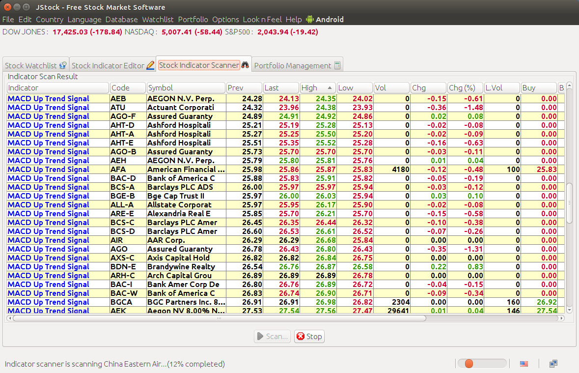The width and height of the screenshot is (579, 373).
Task: Click the NASDAQ index value 5,007.41
Action: (176, 32)
